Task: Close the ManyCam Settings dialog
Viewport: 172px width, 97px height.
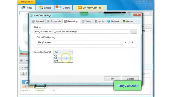Action: (x=137, y=15)
